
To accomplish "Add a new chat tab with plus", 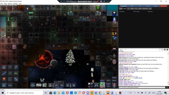I will tap(125, 50).
